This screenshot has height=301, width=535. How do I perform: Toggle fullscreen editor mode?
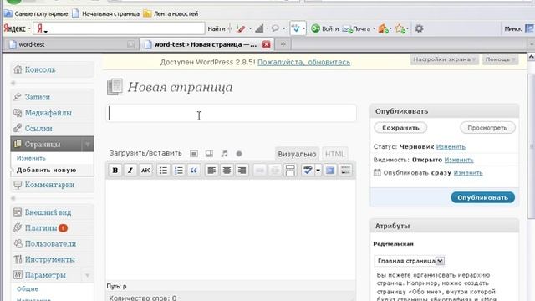pos(330,170)
